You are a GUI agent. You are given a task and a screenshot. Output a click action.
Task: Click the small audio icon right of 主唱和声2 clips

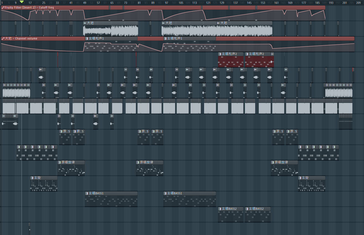[272, 54]
